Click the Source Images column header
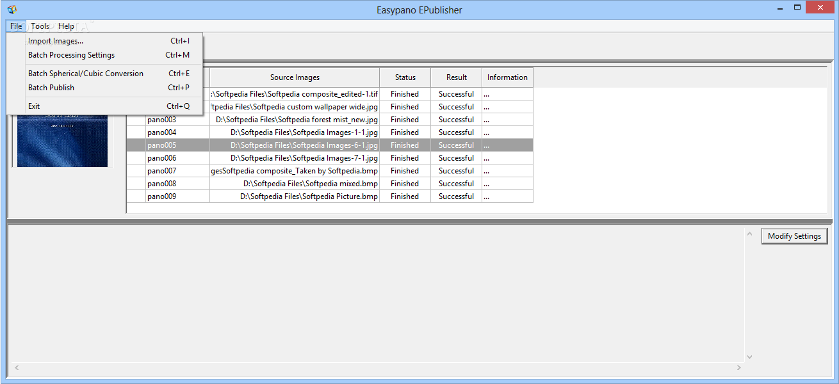The image size is (839, 384). click(x=295, y=77)
